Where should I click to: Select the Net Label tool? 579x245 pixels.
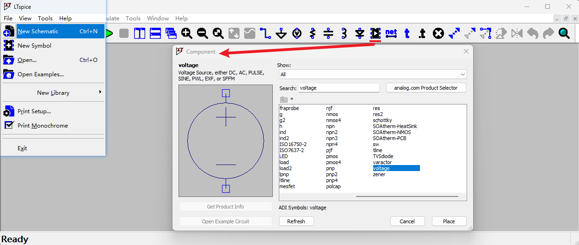[x=391, y=33]
